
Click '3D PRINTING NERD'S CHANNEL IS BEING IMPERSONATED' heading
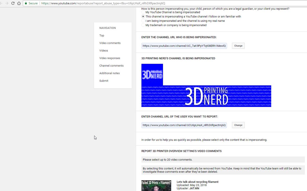[x=178, y=58]
